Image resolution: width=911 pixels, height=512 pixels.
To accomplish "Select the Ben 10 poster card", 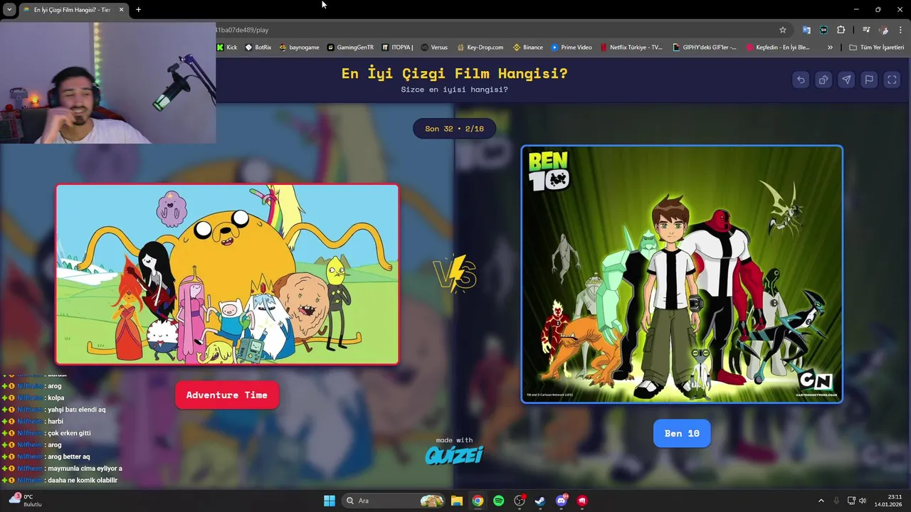I will [682, 274].
